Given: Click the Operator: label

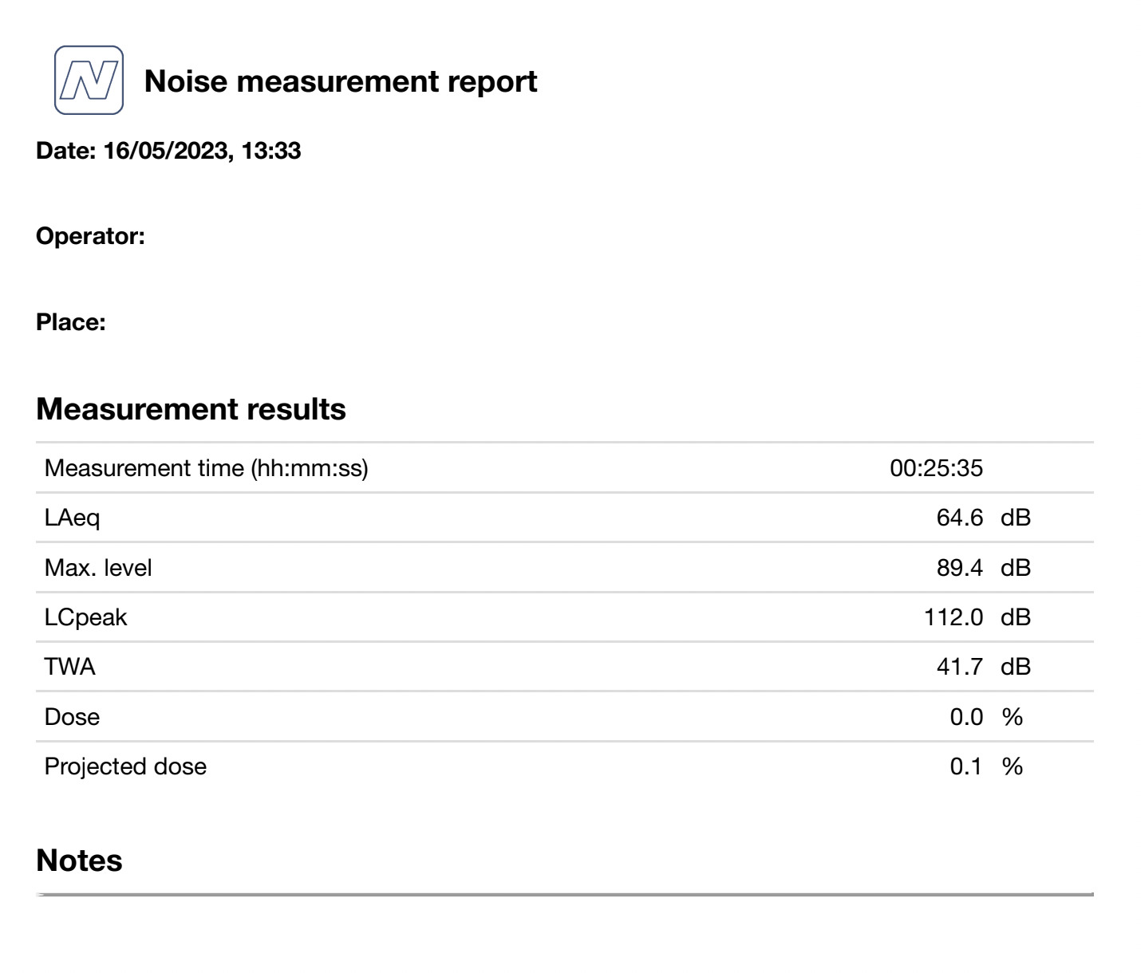Looking at the screenshot, I should [x=90, y=237].
